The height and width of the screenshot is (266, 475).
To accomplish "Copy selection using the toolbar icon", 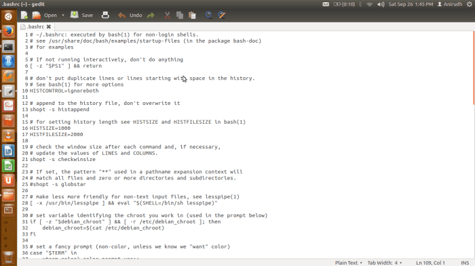I will 180,15.
